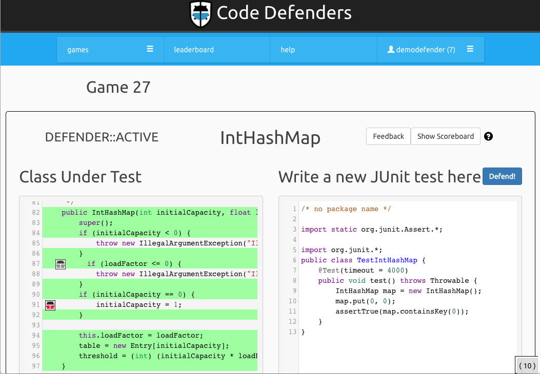This screenshot has height=374, width=540.
Task: Go to the leaderboard page
Action: (217, 50)
